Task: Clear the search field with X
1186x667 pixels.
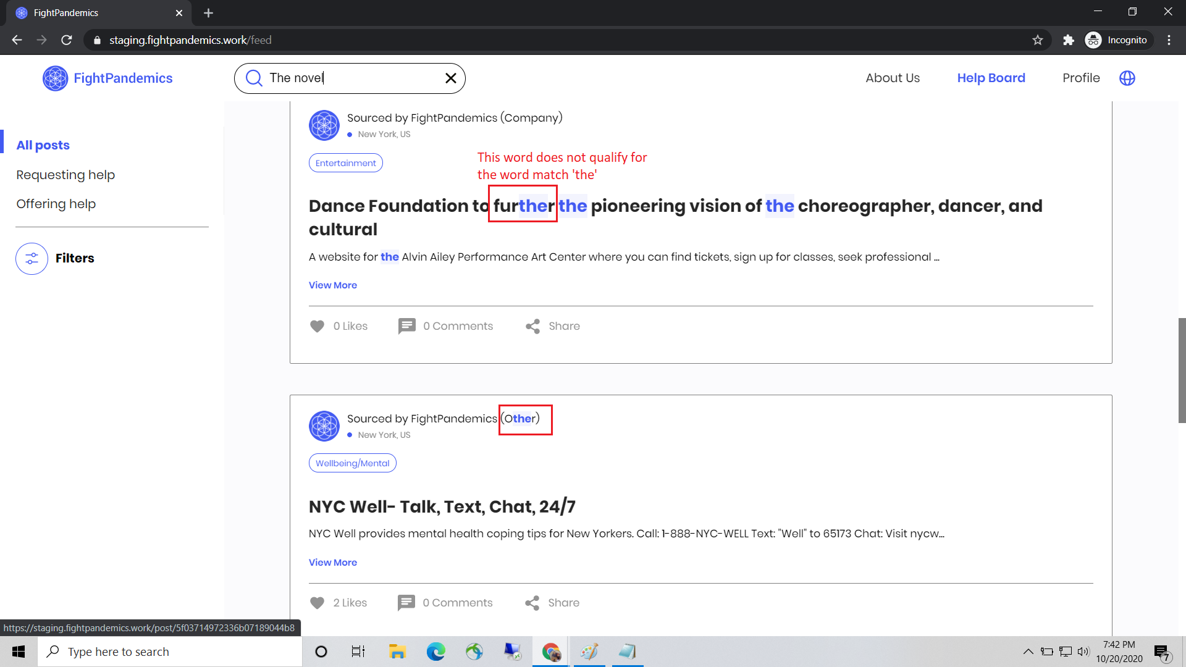Action: tap(451, 78)
